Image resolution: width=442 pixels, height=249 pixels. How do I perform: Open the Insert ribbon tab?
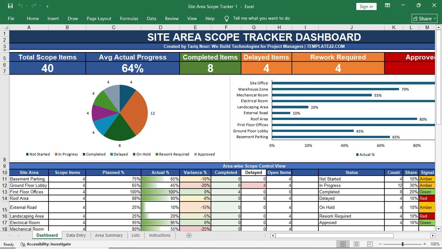pyautogui.click(x=53, y=18)
